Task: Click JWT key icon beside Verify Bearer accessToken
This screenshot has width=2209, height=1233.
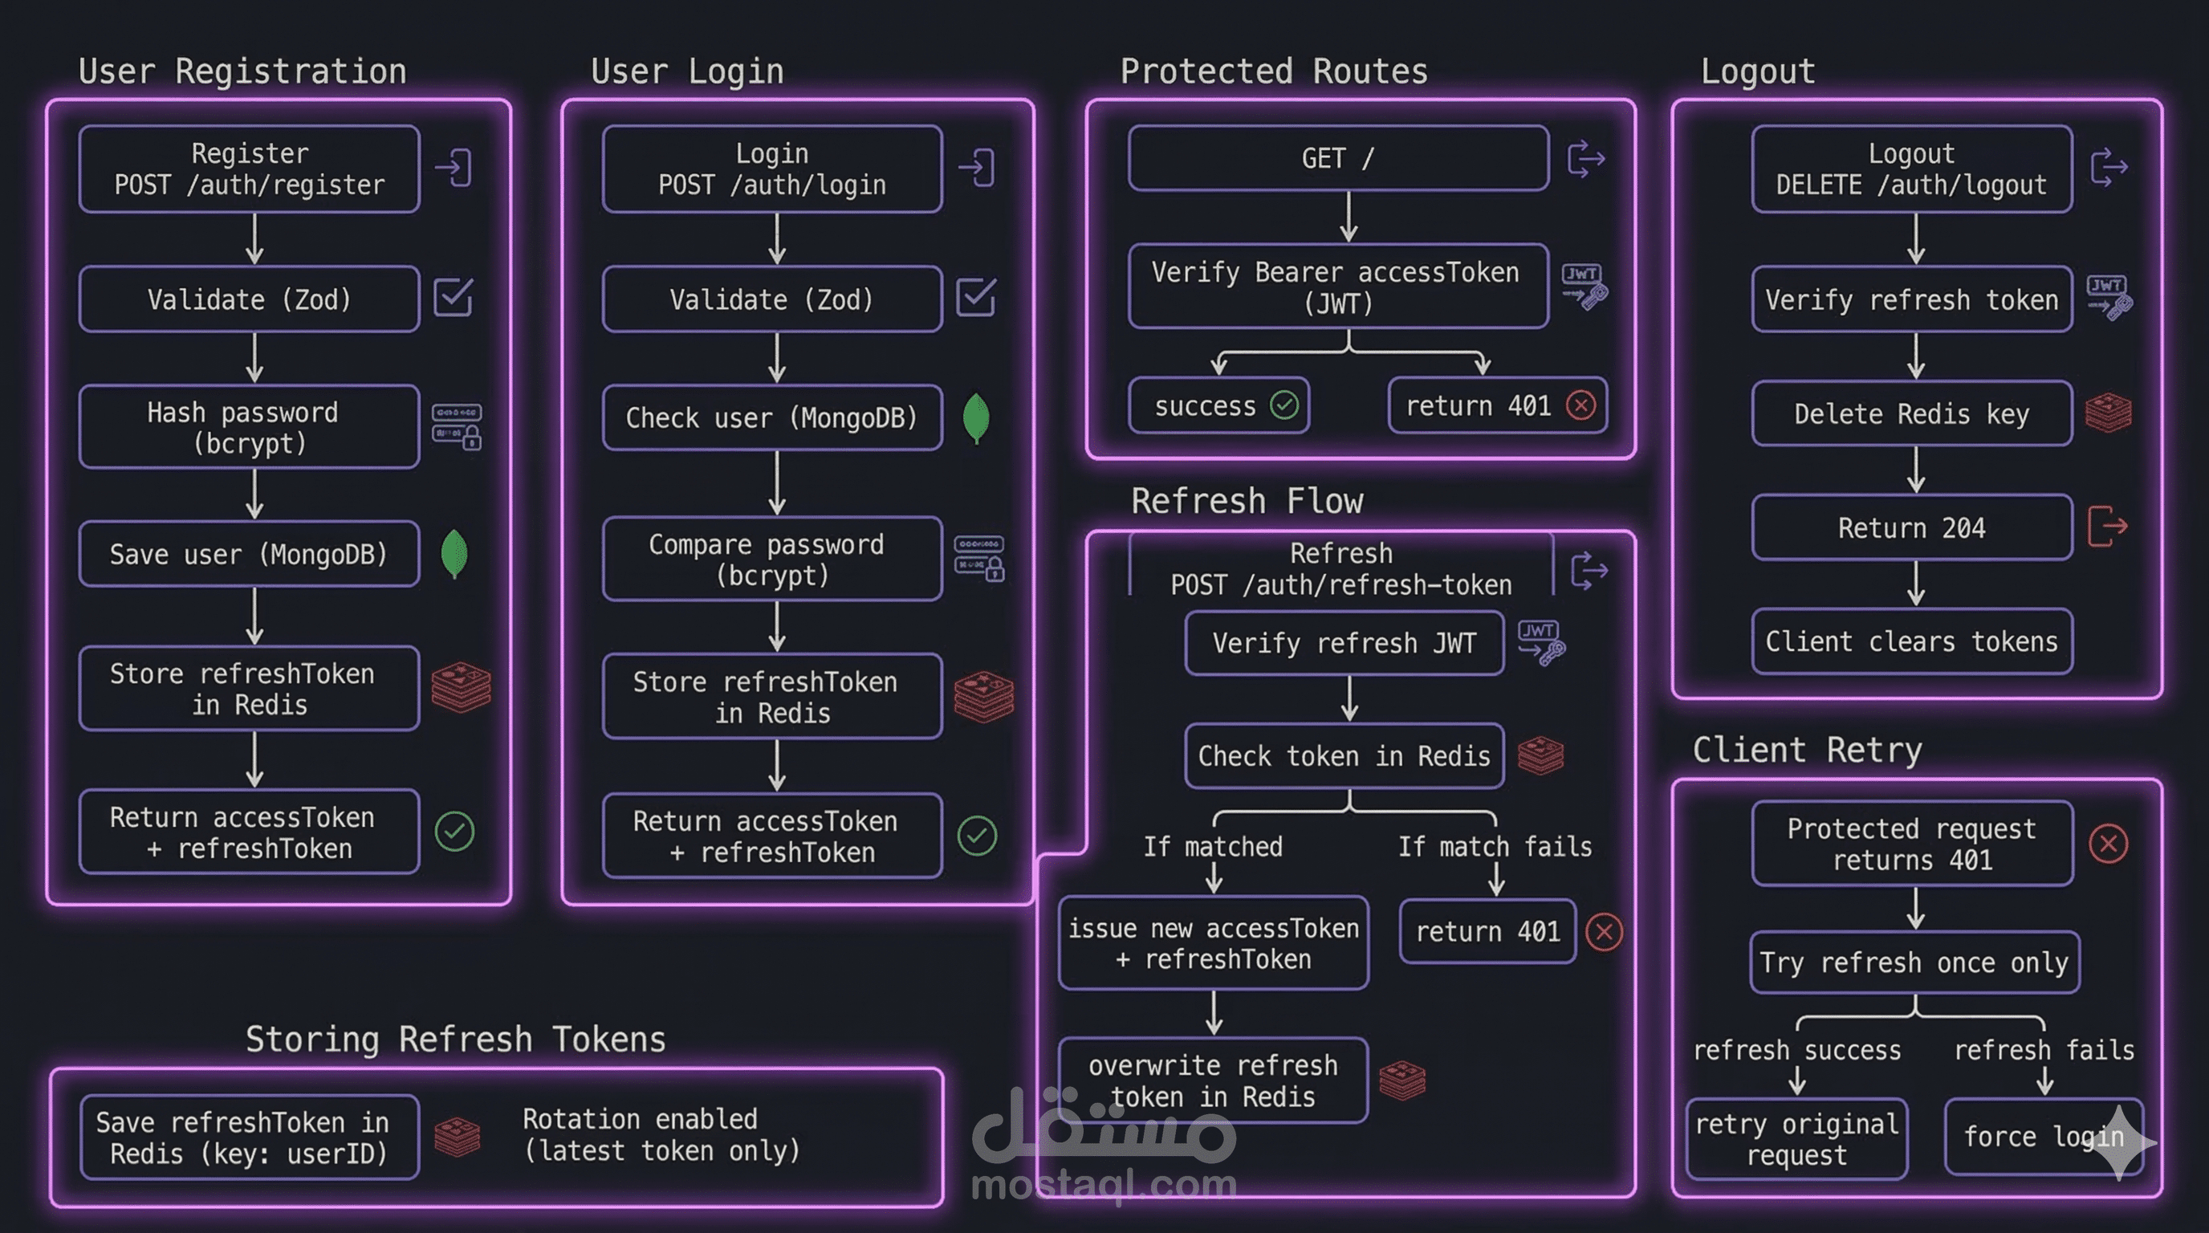Action: 1584,287
